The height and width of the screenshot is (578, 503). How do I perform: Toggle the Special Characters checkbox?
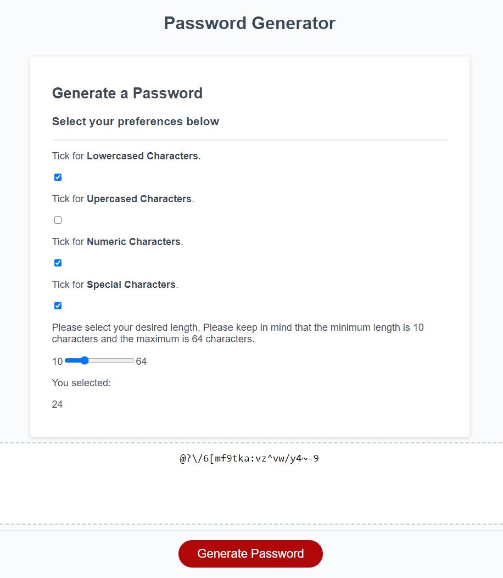pyautogui.click(x=58, y=305)
